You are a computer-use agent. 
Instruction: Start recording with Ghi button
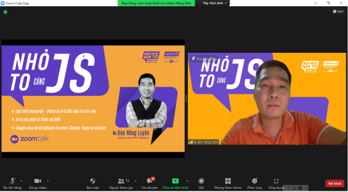pos(201,180)
